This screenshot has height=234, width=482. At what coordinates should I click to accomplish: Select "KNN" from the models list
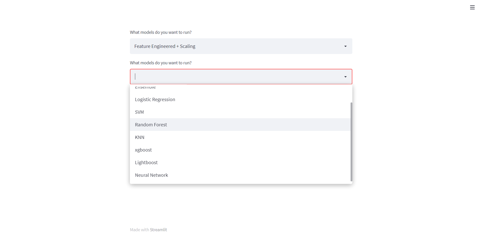coord(140,137)
